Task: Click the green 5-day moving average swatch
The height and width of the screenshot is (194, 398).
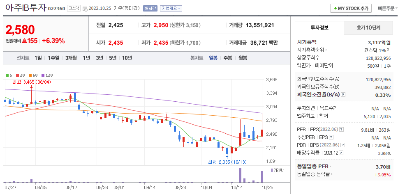Action: [x=7, y=75]
